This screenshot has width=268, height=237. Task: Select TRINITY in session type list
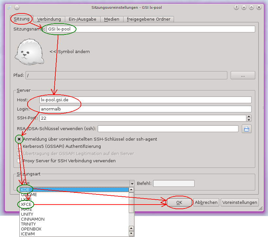click(x=74, y=224)
